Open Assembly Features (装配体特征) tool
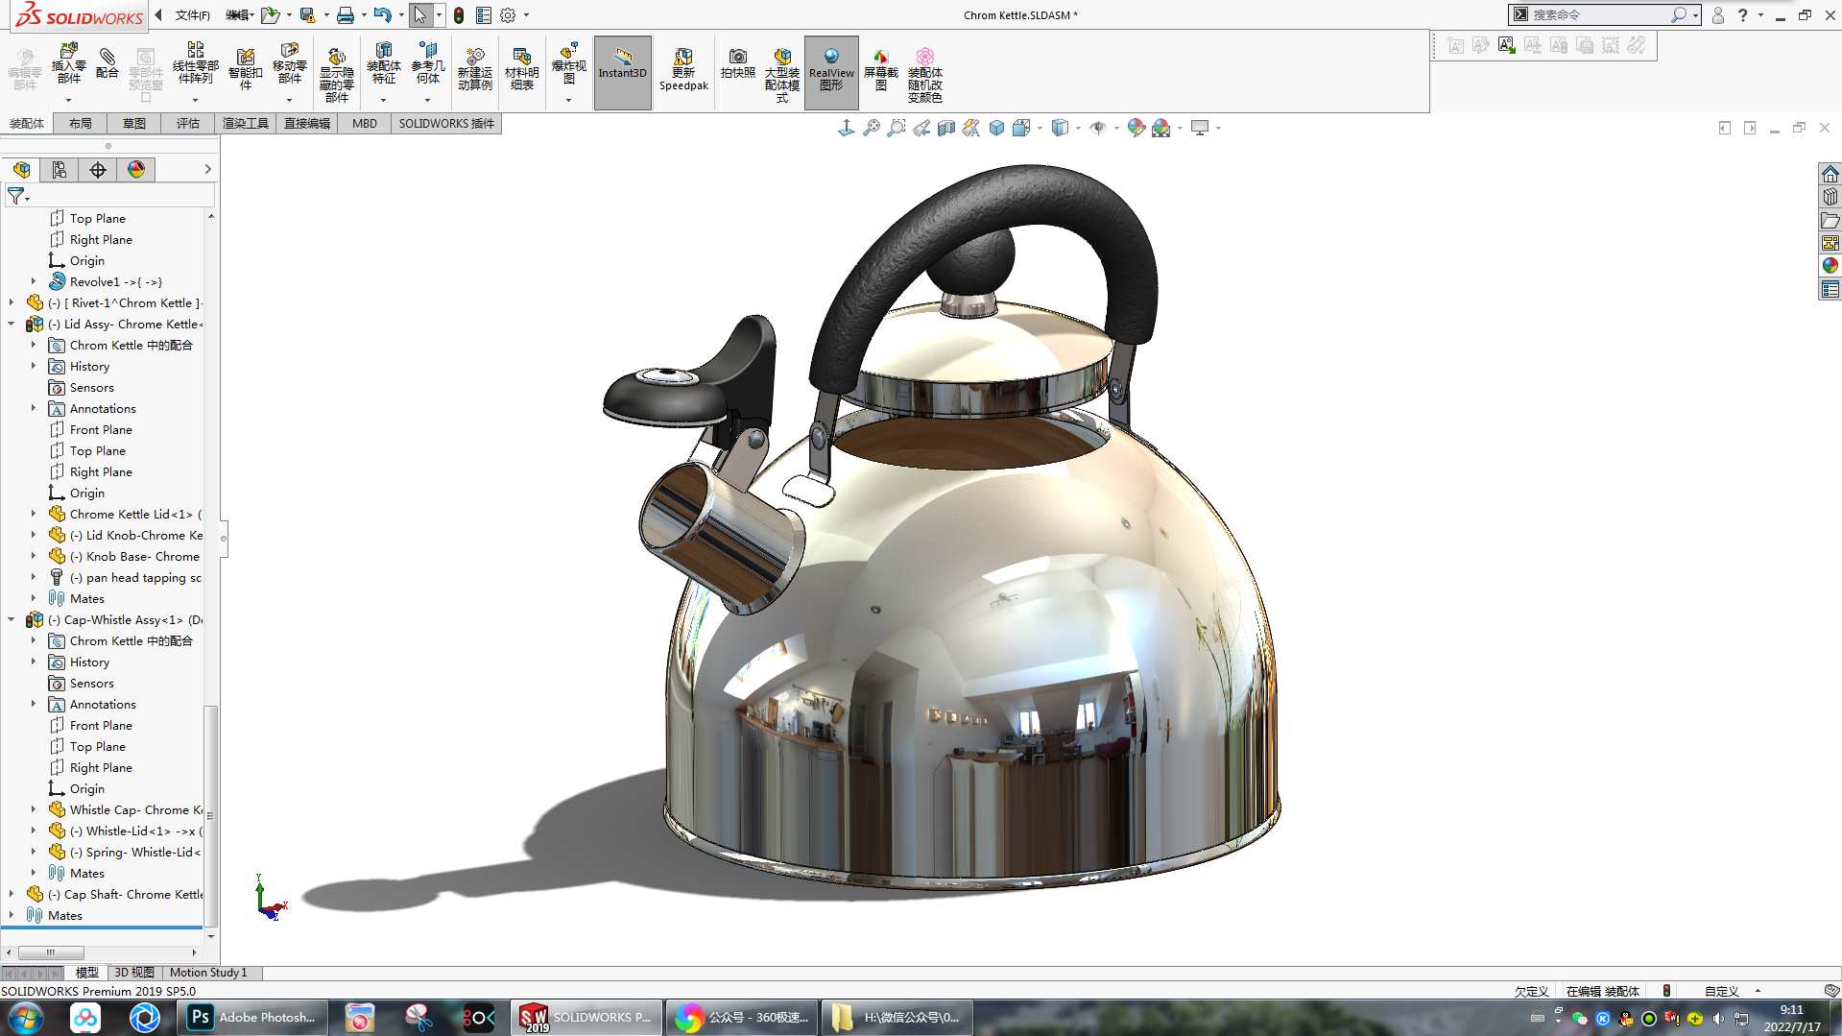Screen dimensions: 1842x1036 (x=383, y=63)
